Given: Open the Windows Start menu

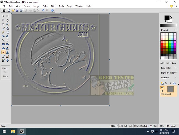Looking at the screenshot, I should [x=4, y=131].
